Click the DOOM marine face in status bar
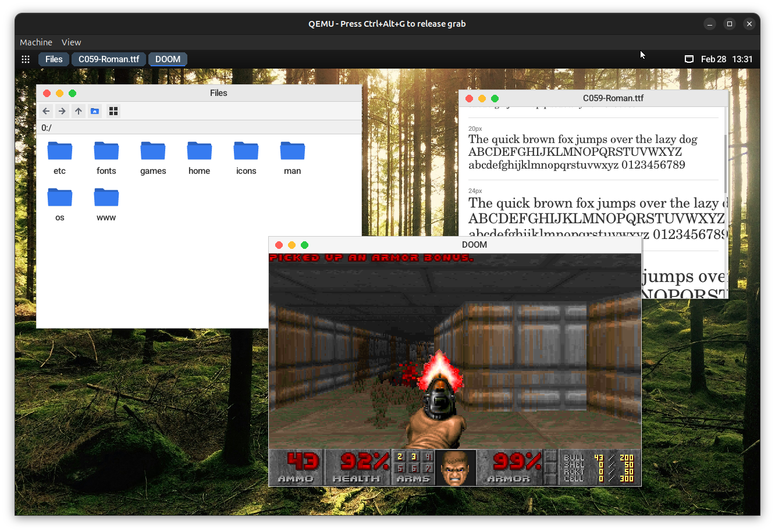The height and width of the screenshot is (532, 775). coord(455,467)
